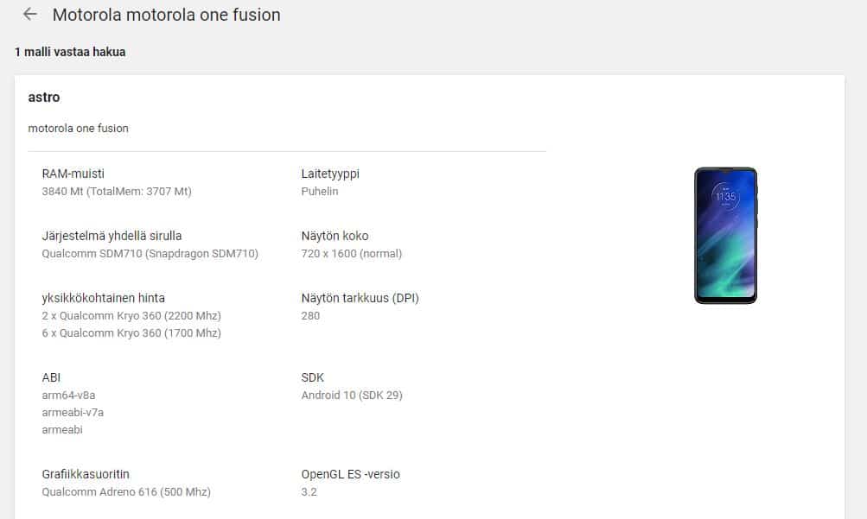Click the Järjestelmä yhdellä sirulla label
867x519 pixels.
pos(112,236)
